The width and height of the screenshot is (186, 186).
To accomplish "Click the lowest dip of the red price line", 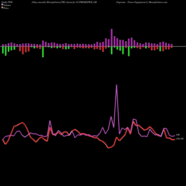I will (109, 148).
